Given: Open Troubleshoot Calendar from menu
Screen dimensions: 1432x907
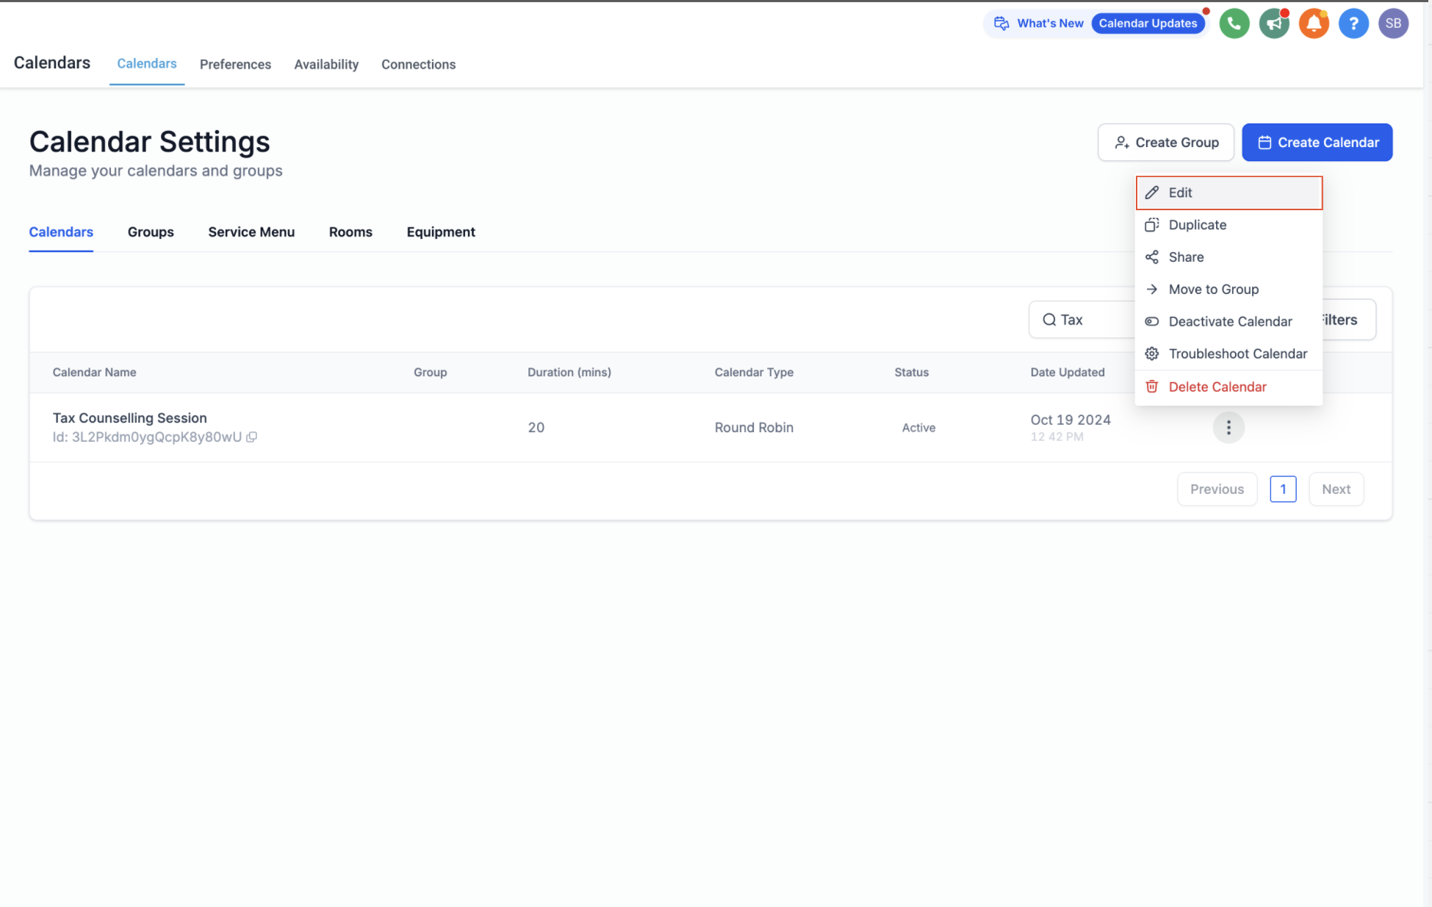Looking at the screenshot, I should [x=1229, y=354].
